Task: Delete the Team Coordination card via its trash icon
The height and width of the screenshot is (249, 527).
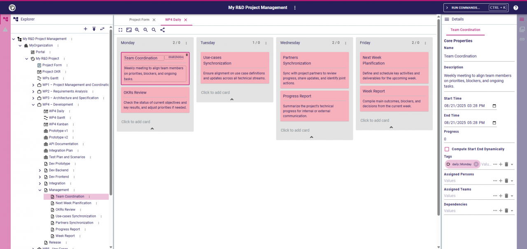Action: (x=187, y=55)
